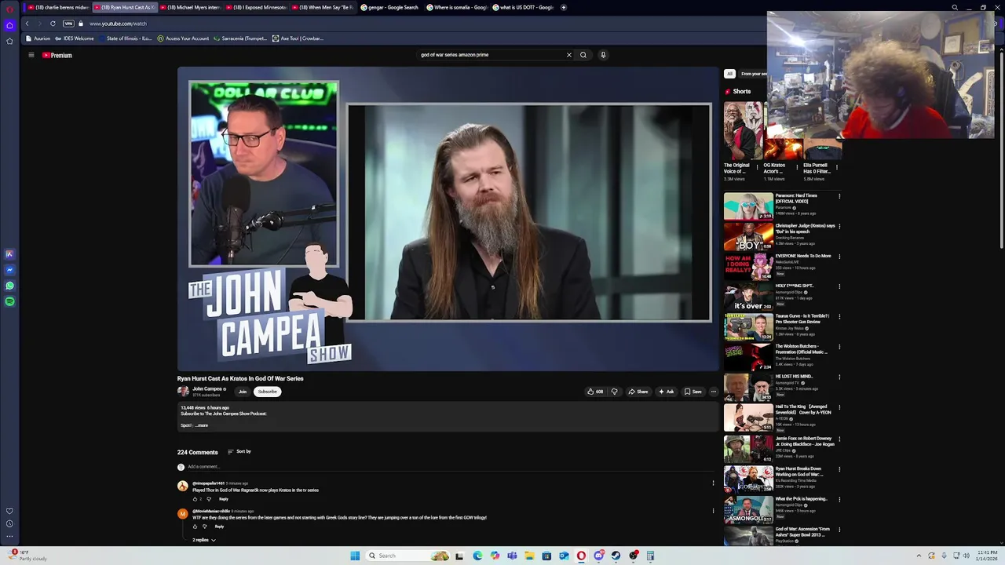Switch to Where is somalia tab
Screen dimensions: 1005x565
[456, 7]
